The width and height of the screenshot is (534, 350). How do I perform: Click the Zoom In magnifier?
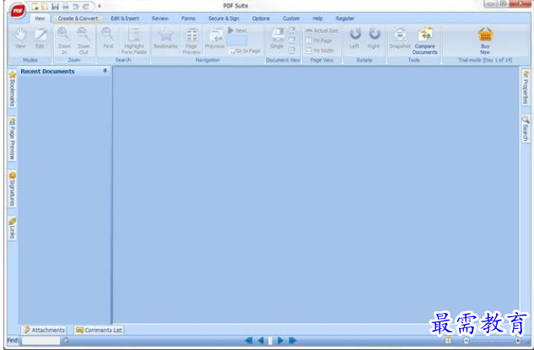pyautogui.click(x=64, y=40)
